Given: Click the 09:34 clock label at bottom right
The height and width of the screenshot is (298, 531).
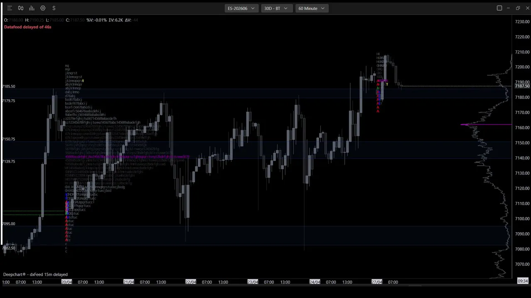Looking at the screenshot, I should [x=523, y=281].
